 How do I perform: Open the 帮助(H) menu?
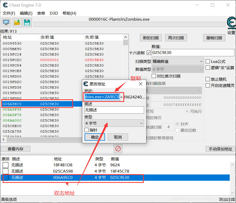pyautogui.click(x=69, y=13)
